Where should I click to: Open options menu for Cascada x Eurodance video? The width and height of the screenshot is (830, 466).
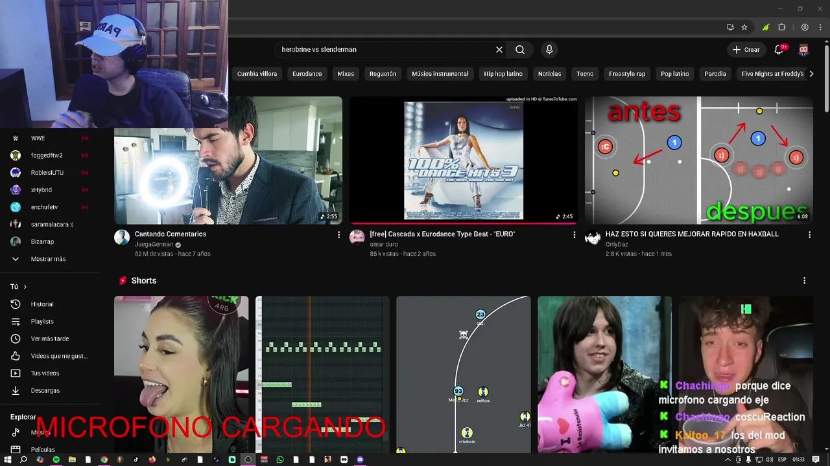coord(574,235)
